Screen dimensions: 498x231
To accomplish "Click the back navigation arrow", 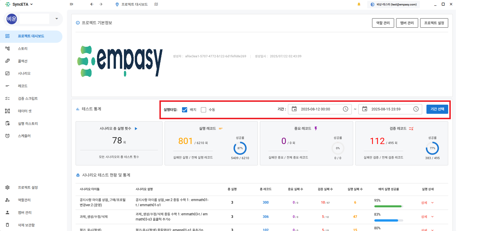I will (92, 4).
